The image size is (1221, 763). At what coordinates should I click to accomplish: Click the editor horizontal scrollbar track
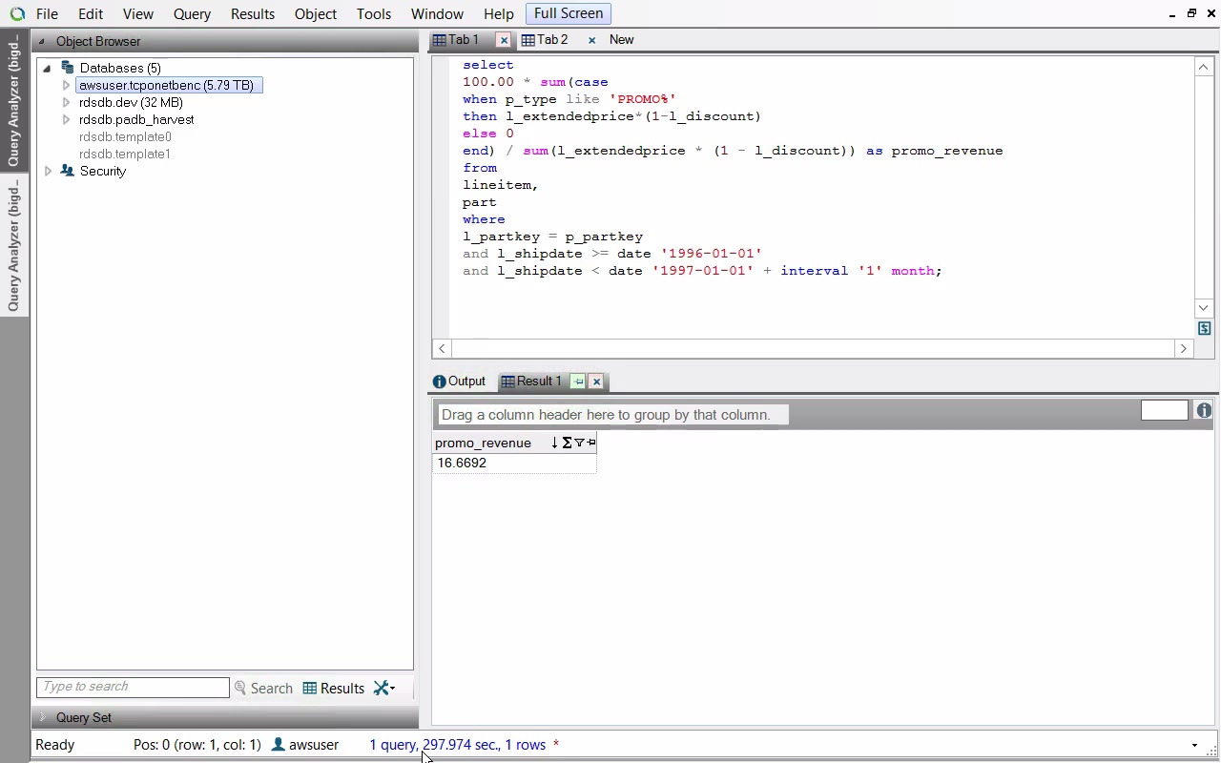point(811,349)
